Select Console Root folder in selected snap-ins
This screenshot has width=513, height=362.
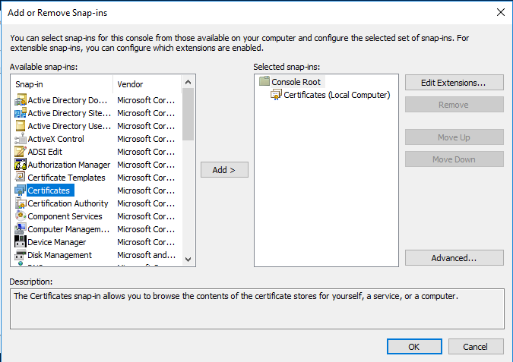click(x=296, y=82)
